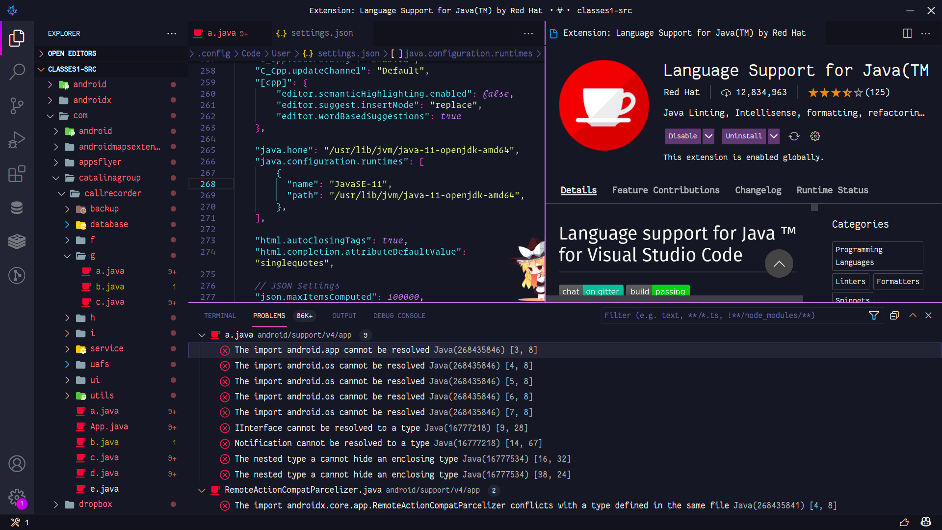Click the reload icon next to Uninstall

[x=795, y=136]
